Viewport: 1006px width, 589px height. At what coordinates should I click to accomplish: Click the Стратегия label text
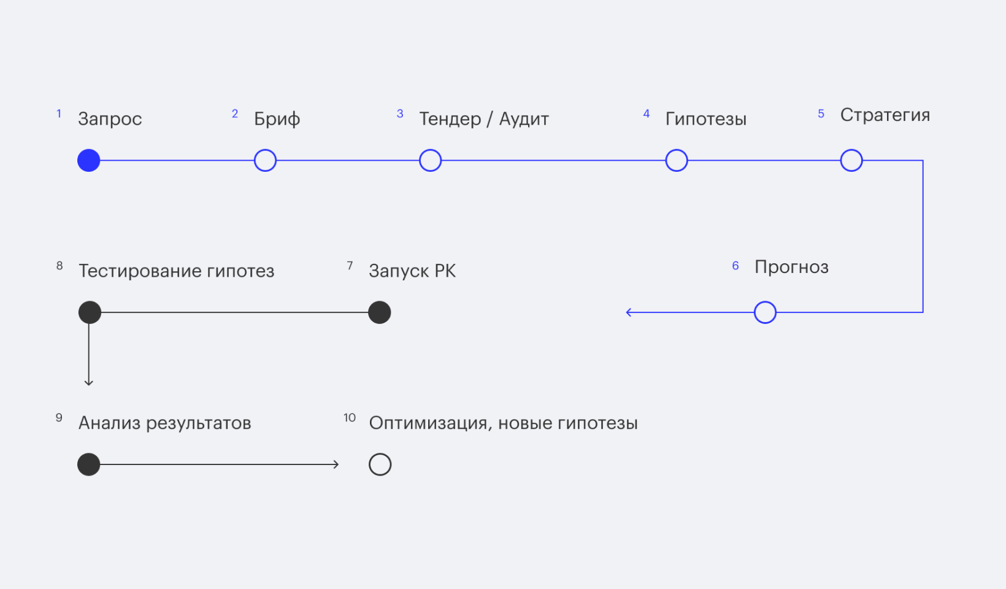pyautogui.click(x=885, y=115)
